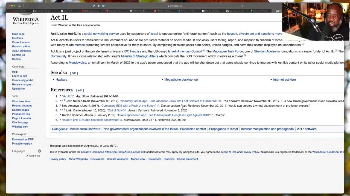The image size is (350, 196).
Task: Open About Wikipedia in sidebar
Action: [22, 51]
